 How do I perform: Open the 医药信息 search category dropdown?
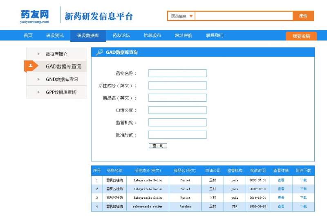coord(181,16)
